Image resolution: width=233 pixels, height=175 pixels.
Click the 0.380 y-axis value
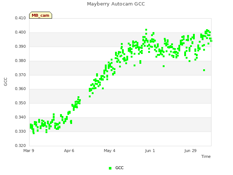tap(20, 61)
